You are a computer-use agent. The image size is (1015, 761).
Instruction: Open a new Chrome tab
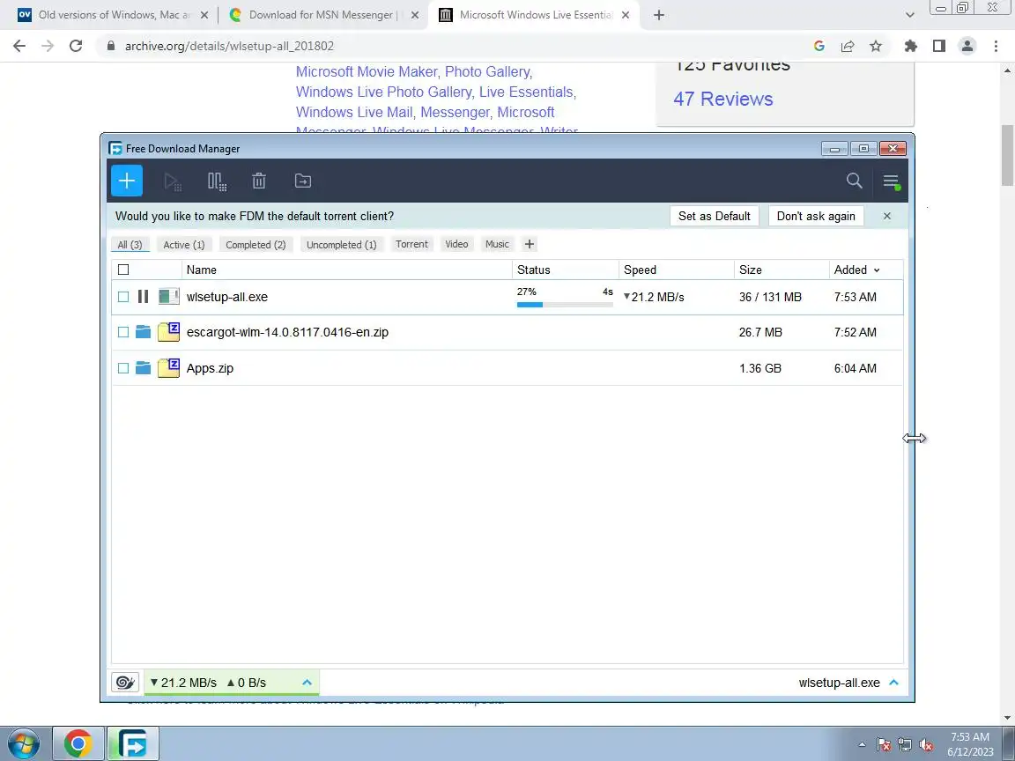(x=658, y=15)
